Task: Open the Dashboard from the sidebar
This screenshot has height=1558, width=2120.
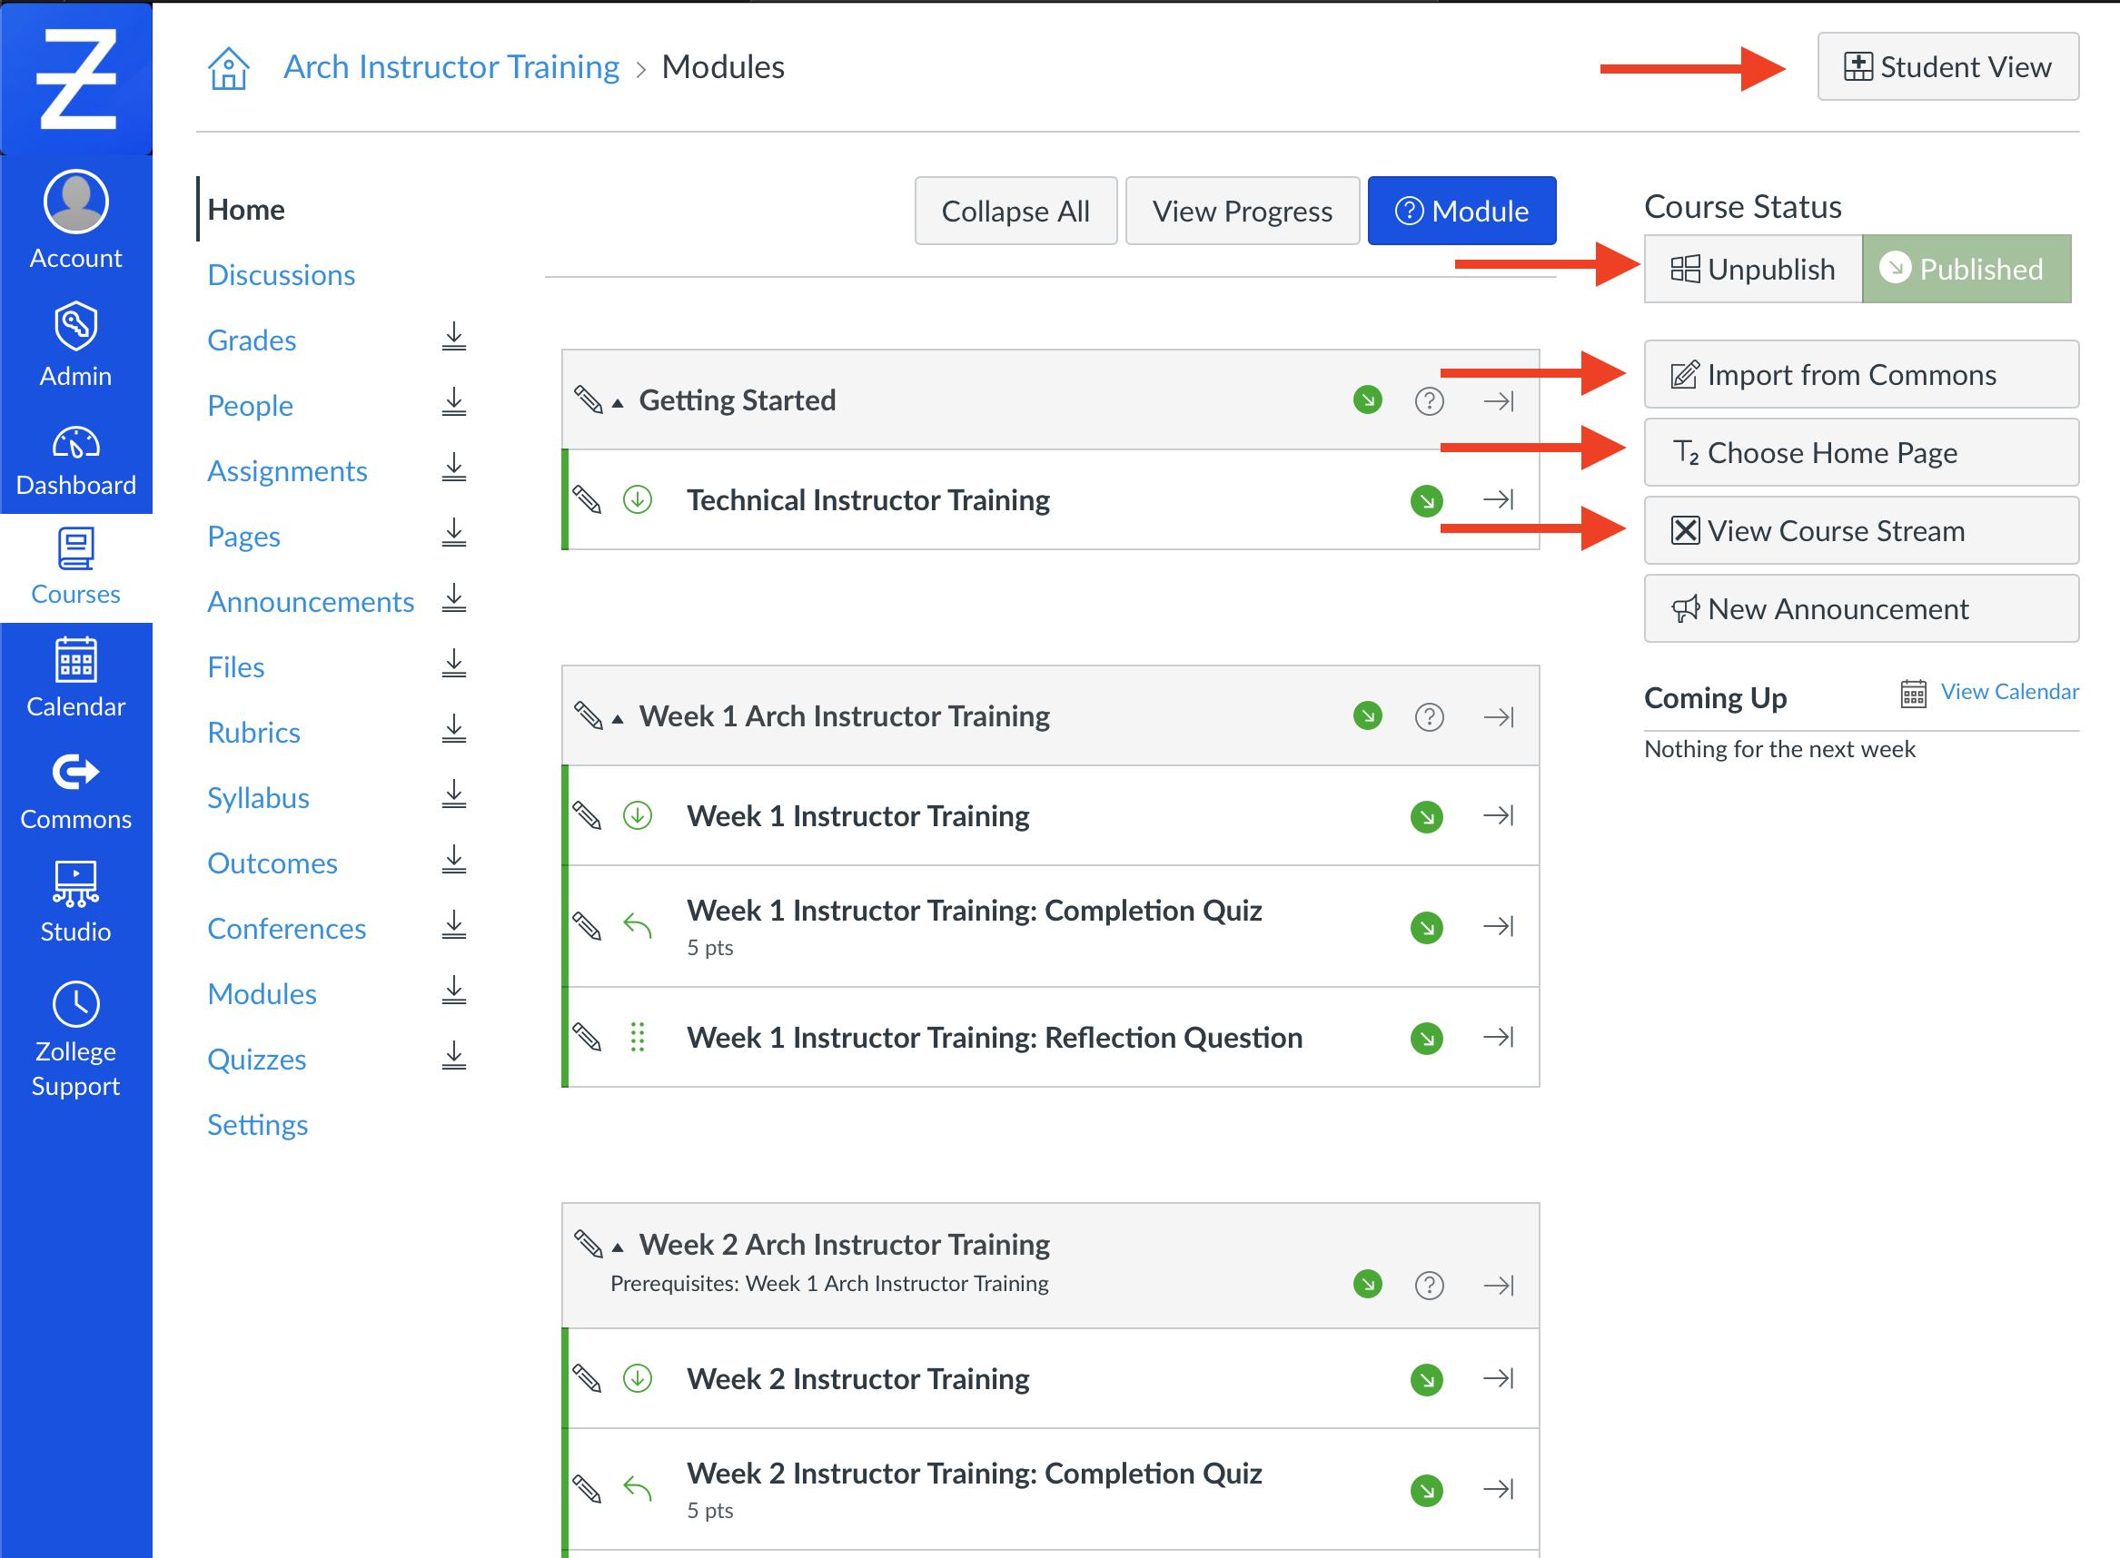Action: click(x=75, y=459)
